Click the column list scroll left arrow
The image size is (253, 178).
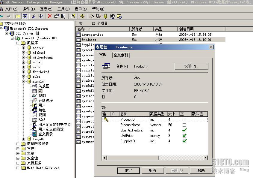pos(104,158)
